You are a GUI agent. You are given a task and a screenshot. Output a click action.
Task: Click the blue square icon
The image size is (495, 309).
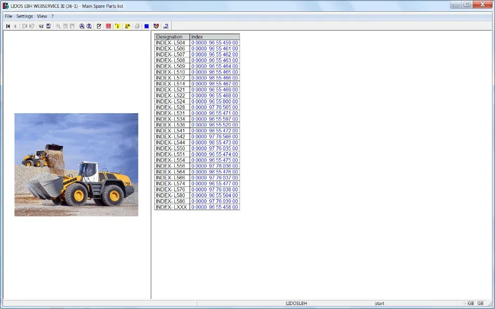147,26
